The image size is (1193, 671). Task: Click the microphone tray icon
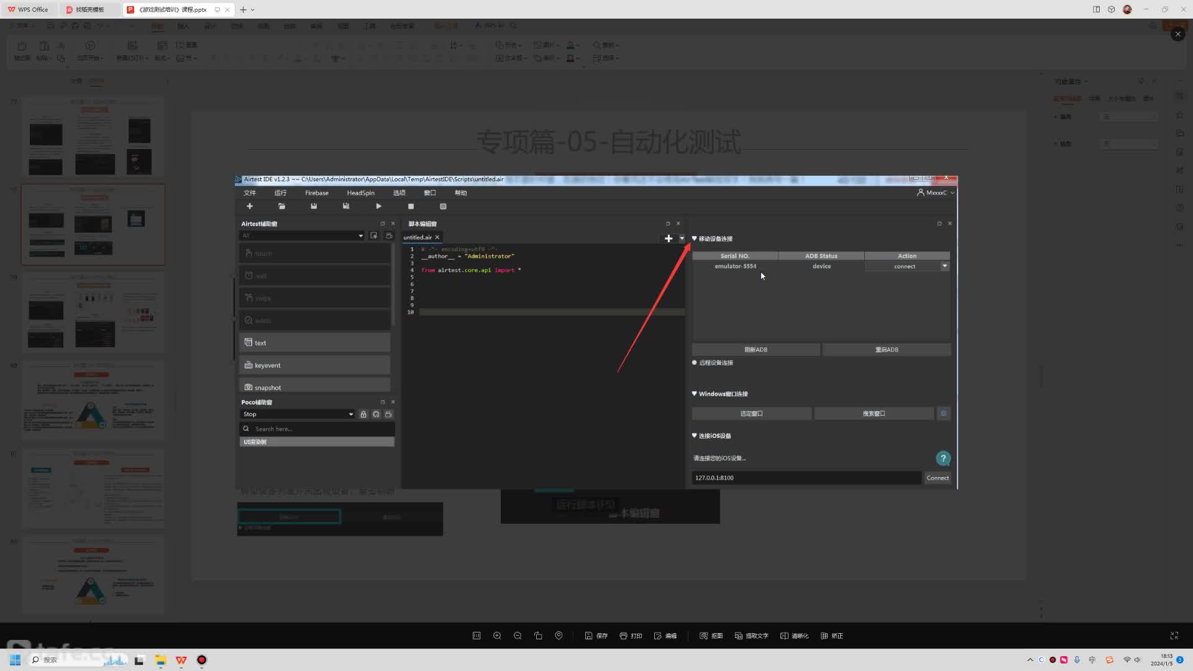coord(1077,660)
